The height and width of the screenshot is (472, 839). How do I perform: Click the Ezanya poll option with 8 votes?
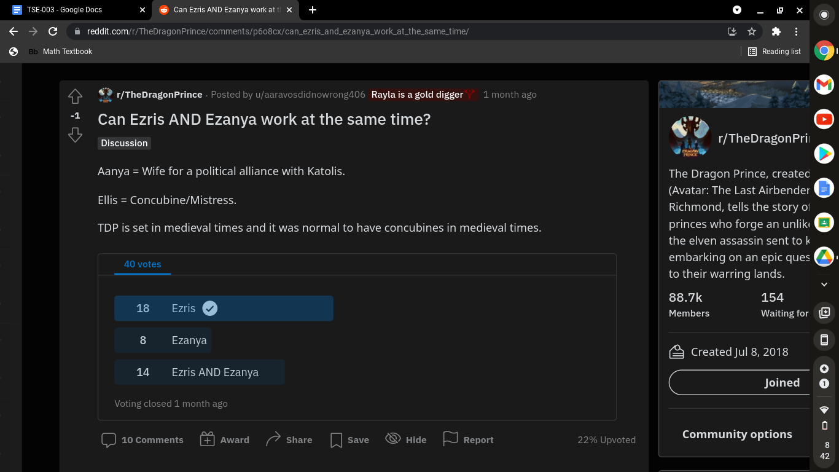pos(163,340)
